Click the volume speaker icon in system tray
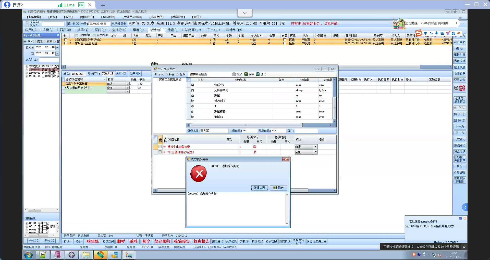 [x=440, y=255]
